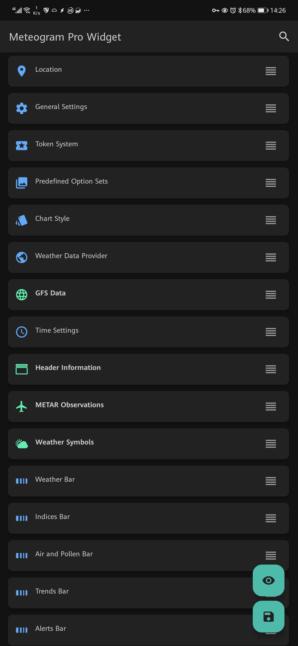Toggle preview with the eye button

click(268, 580)
